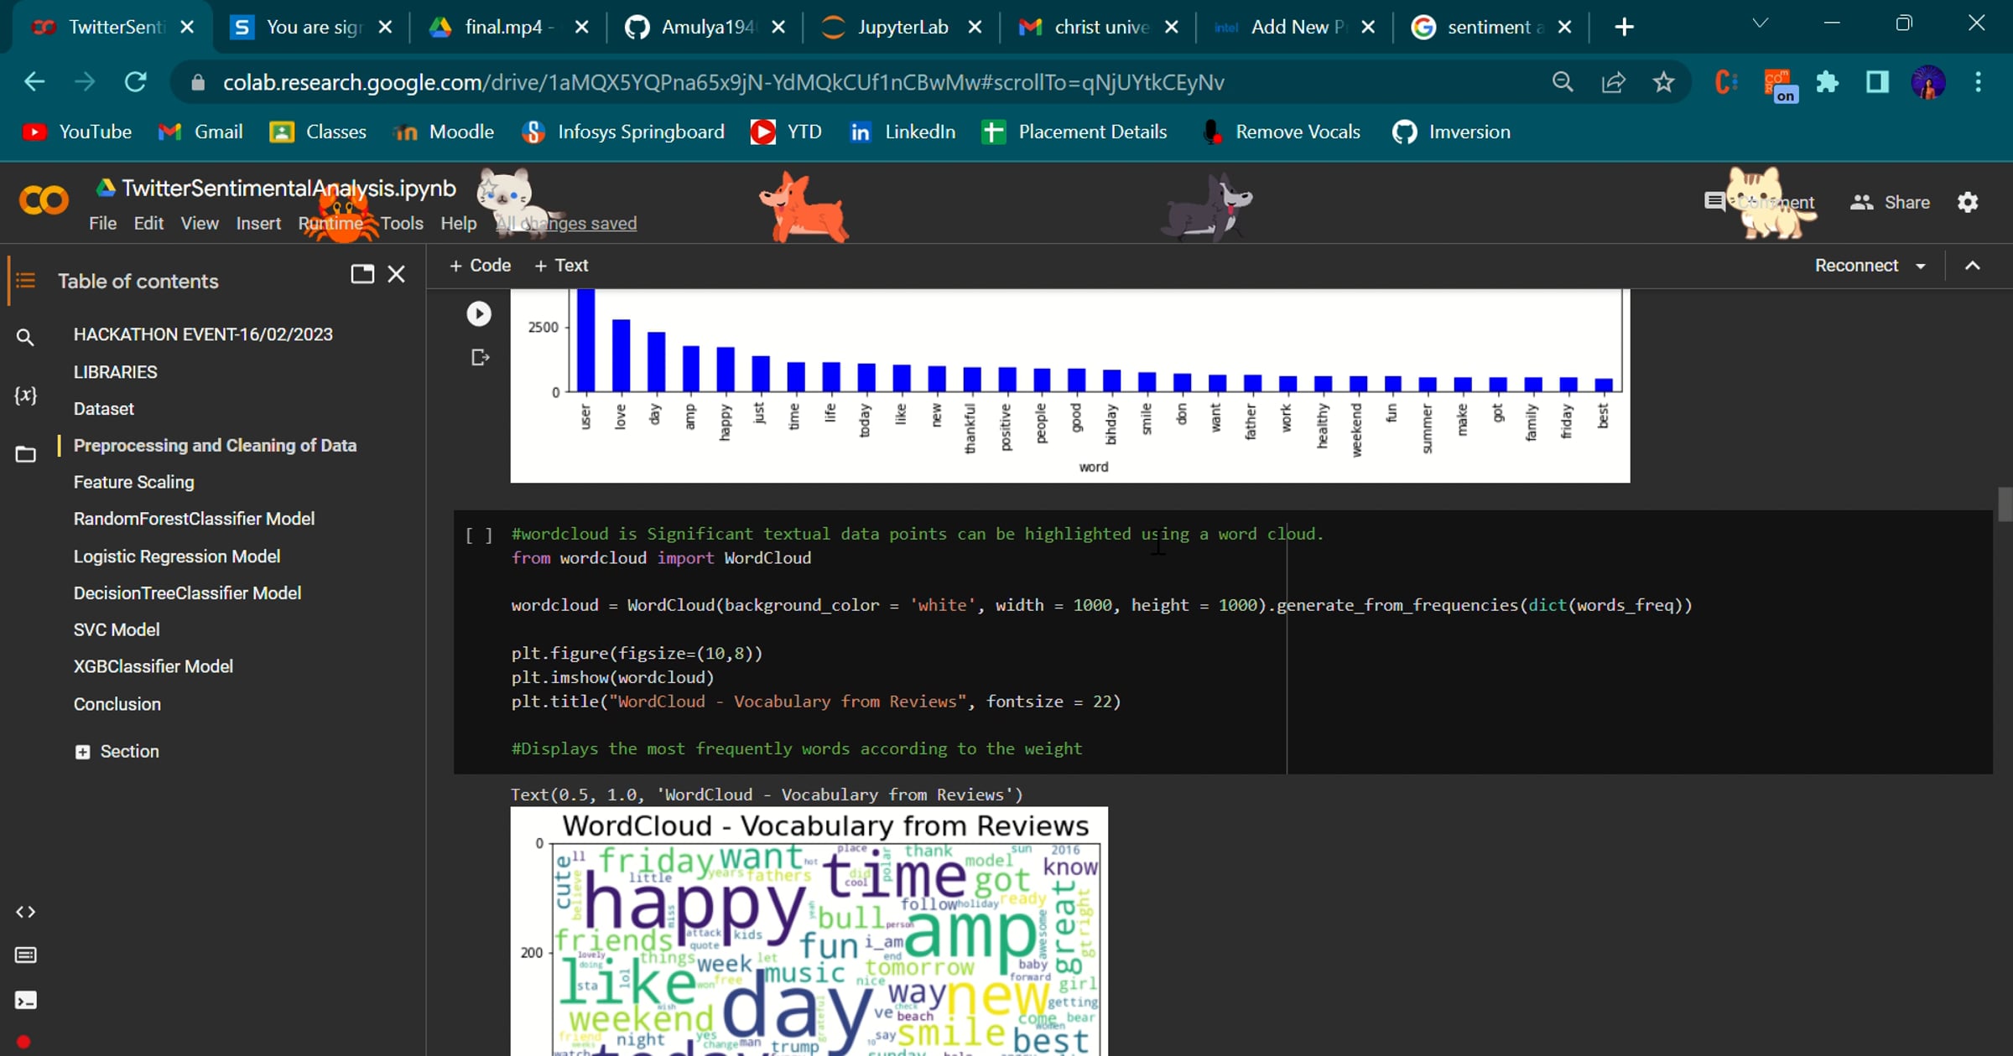Open the command palette icon

point(25,955)
